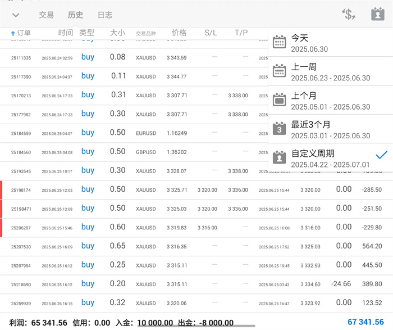Select 今天 period option
Screen dimensions: 393x330
pos(330,43)
